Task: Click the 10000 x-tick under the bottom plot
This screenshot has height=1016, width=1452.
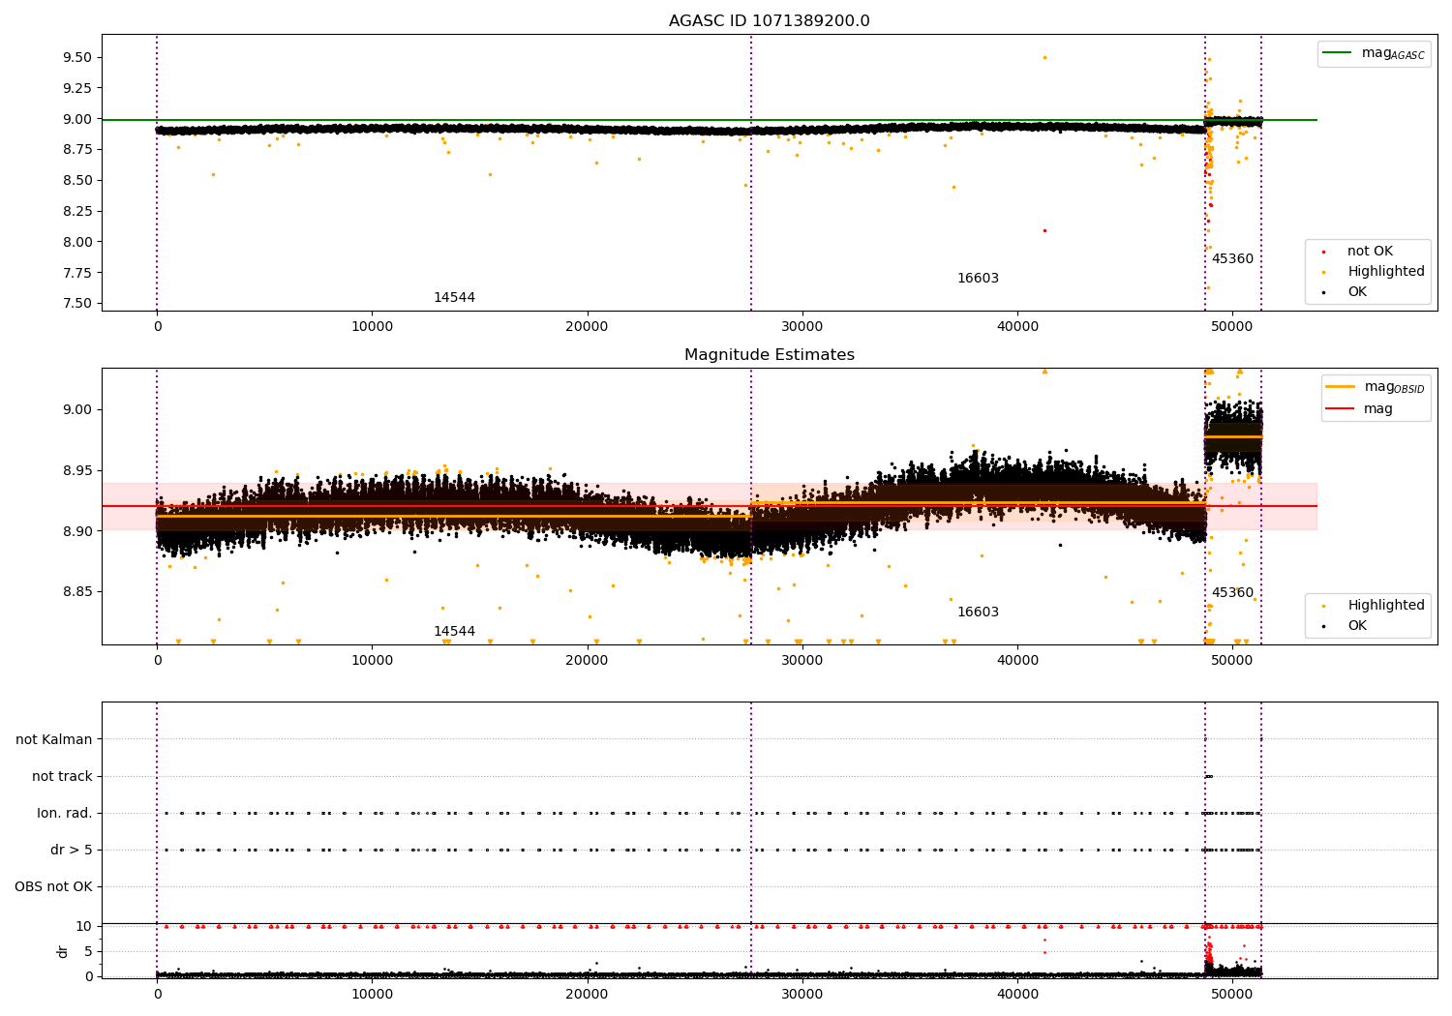Action: pyautogui.click(x=372, y=994)
